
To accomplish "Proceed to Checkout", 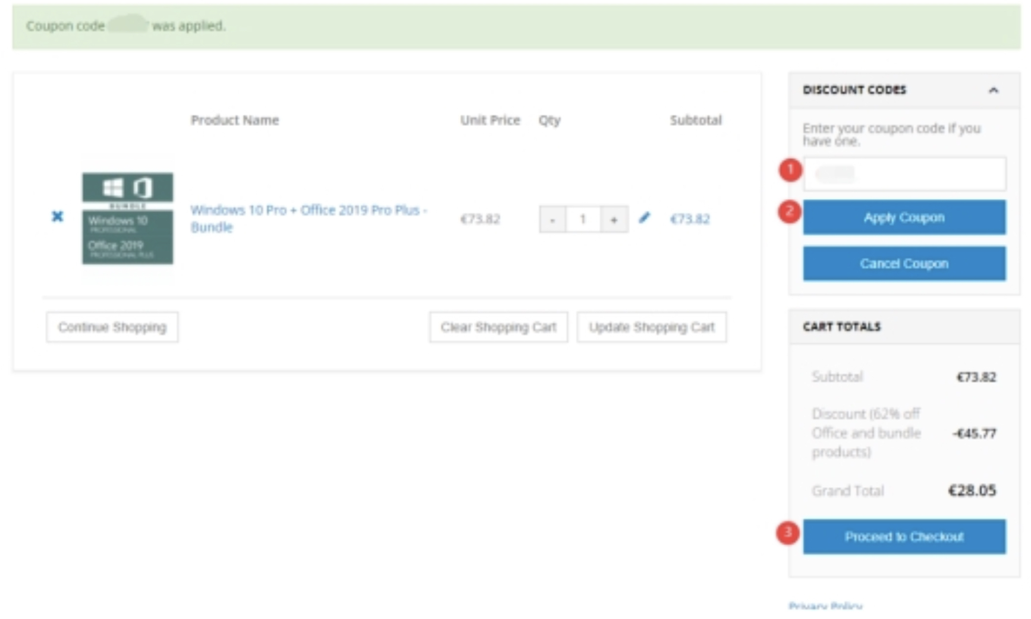I will tap(904, 536).
